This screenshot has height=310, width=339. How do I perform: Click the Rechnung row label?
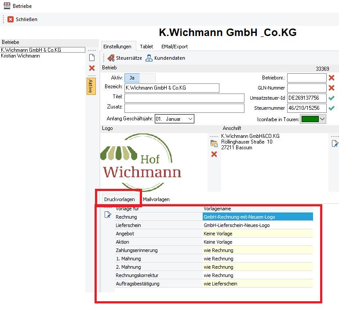tap(126, 217)
